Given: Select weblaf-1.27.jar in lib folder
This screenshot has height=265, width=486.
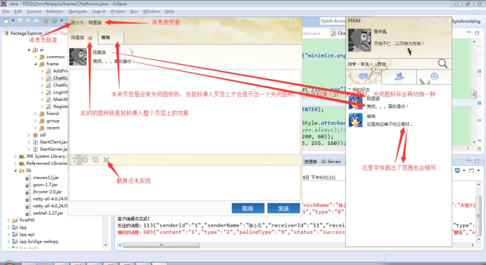Looking at the screenshot, I should click(48, 213).
